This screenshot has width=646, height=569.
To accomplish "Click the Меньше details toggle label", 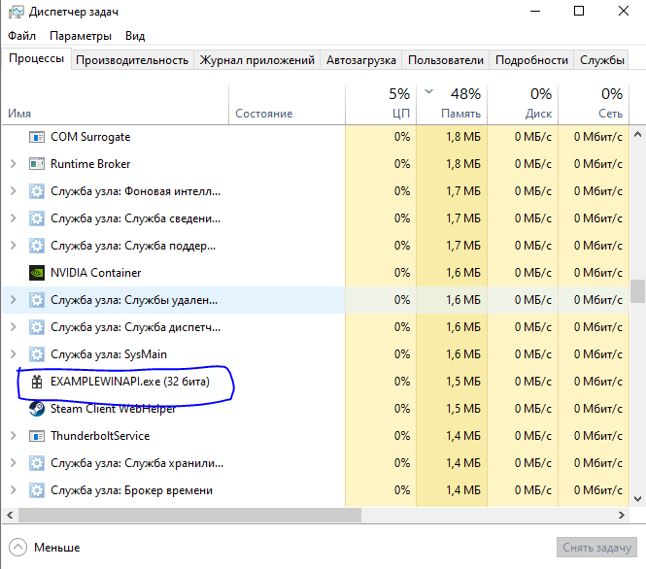I will click(x=57, y=548).
